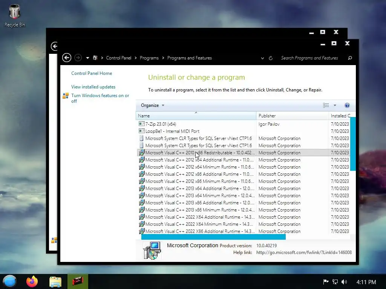Launch Firefox from the taskbar

[x=32, y=281]
